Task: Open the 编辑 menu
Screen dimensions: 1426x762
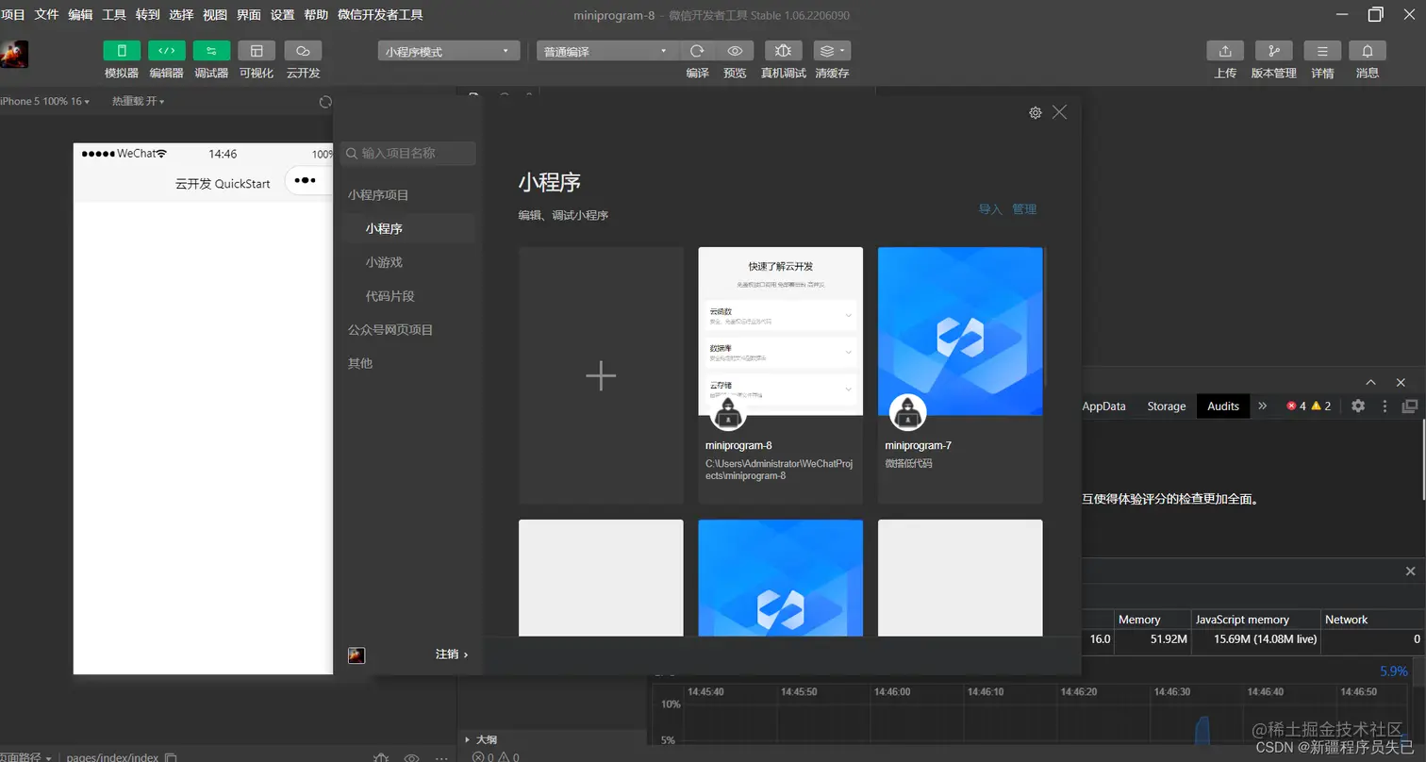Action: click(80, 15)
